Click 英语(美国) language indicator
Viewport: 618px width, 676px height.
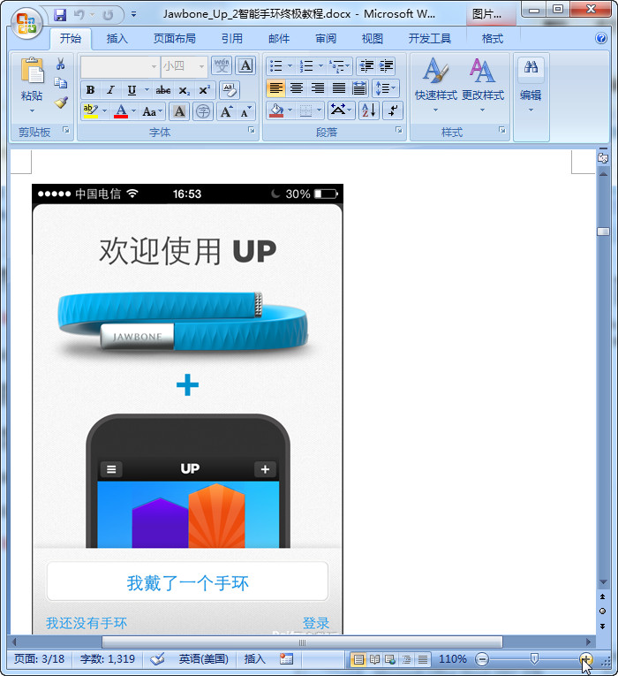click(x=203, y=658)
